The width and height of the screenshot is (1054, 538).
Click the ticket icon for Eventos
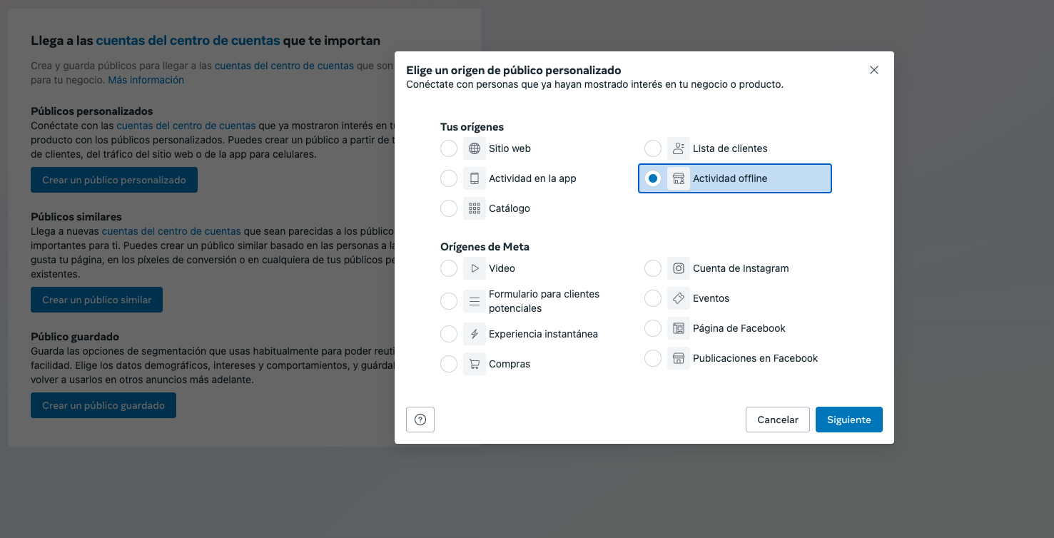[x=679, y=298]
